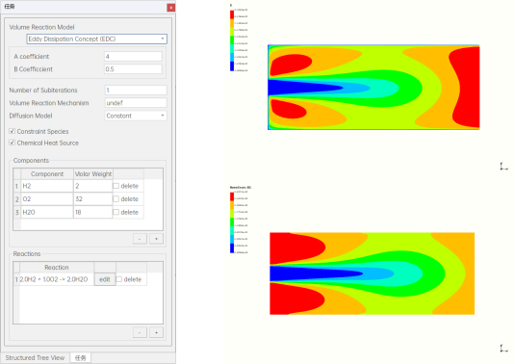Disable the Chemical Heat Source checkbox
Viewport: 515px width, 364px height.
[13, 143]
